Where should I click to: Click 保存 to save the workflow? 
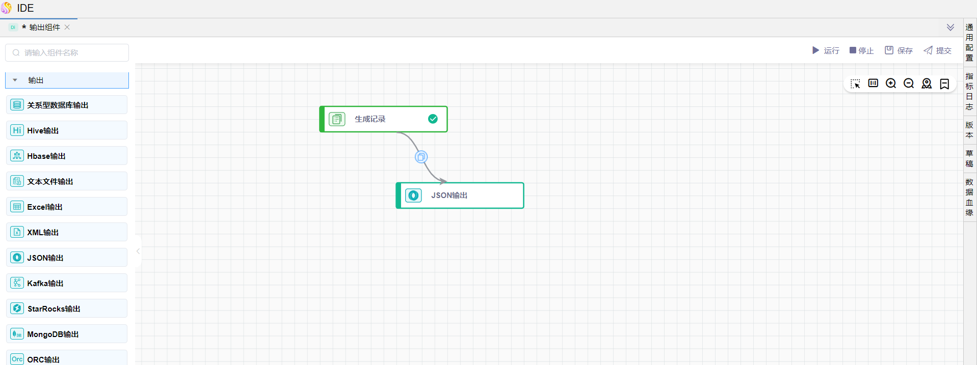[899, 50]
